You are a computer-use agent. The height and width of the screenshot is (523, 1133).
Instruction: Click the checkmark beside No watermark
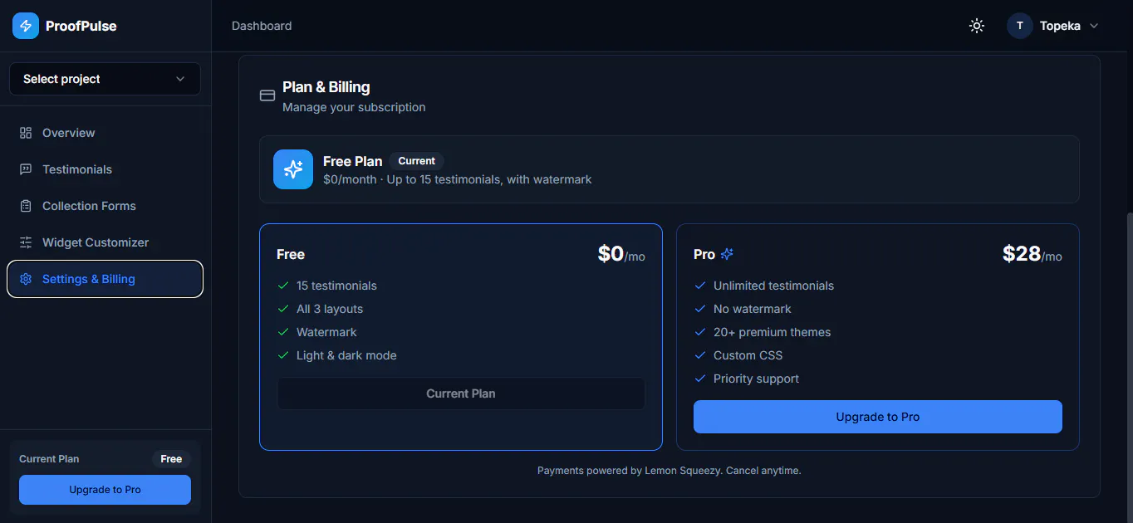point(700,309)
